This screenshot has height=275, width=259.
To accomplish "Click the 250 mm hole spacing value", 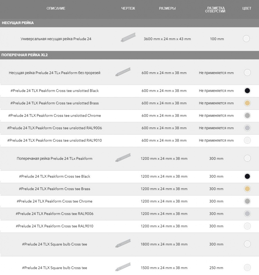I will (216, 268).
